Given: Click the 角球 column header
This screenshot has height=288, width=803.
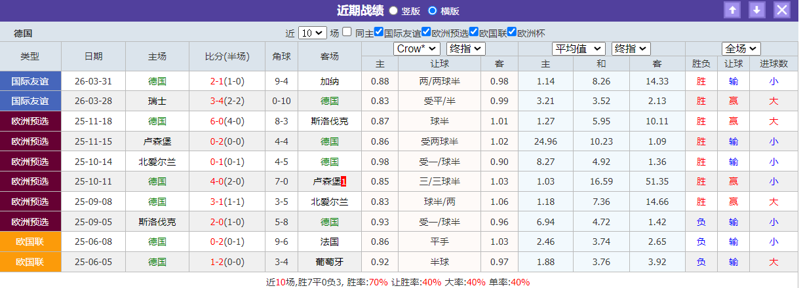Looking at the screenshot, I should 281,56.
